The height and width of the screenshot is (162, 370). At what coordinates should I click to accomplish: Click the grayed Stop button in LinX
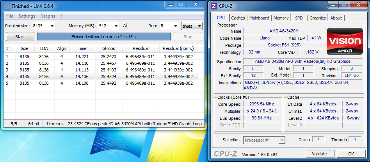(x=188, y=37)
